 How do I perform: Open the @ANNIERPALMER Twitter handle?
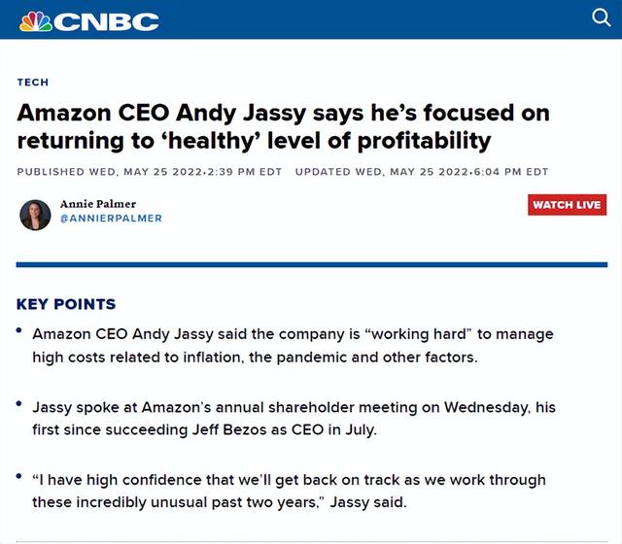click(x=111, y=219)
